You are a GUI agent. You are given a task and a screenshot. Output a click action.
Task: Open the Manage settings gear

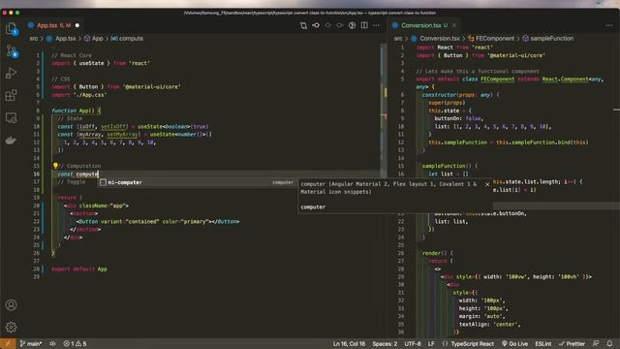[x=11, y=327]
